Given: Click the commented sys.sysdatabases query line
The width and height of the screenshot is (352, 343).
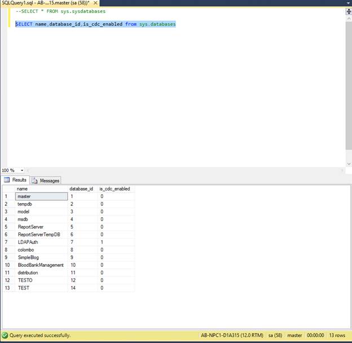Looking at the screenshot, I should 60,11.
